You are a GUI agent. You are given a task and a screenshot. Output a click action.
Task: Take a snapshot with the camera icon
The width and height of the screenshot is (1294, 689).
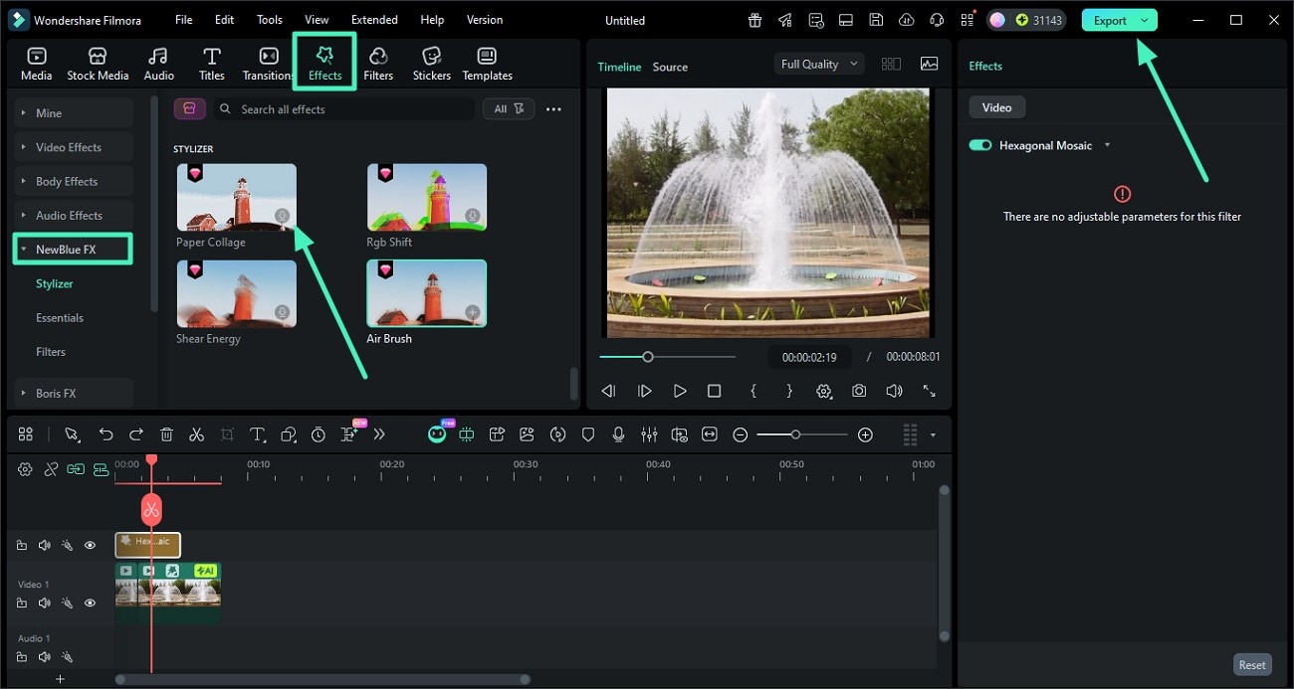pyautogui.click(x=858, y=391)
